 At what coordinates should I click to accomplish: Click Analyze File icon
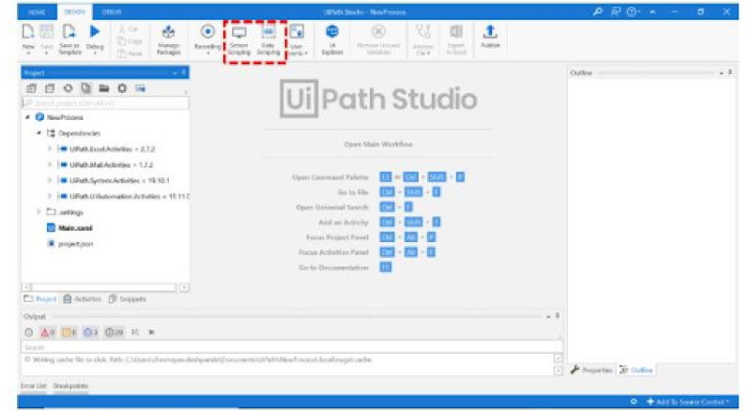tap(422, 32)
